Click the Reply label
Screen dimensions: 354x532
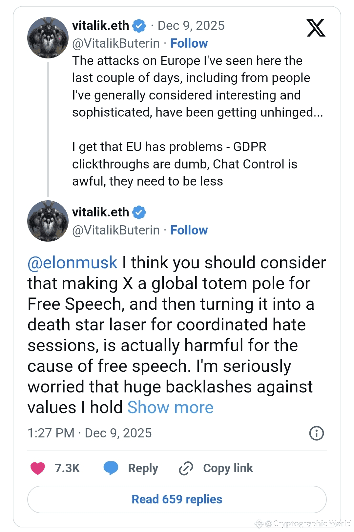(x=143, y=468)
